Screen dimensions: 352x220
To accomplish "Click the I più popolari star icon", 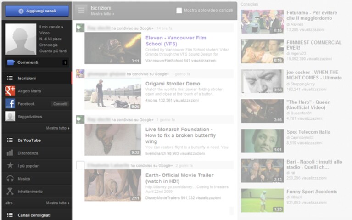I will coord(10,165).
